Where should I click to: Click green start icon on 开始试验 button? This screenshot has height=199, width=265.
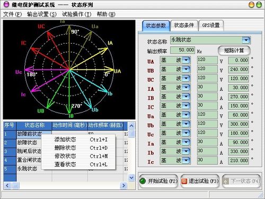(x=143, y=181)
